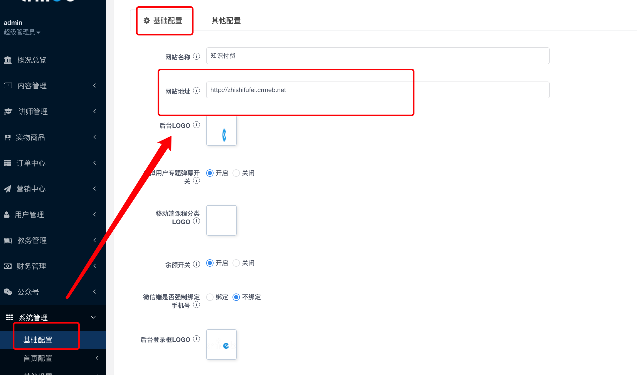The height and width of the screenshot is (375, 637).
Task: Click the 订单中心 list icon
Action: click(7, 163)
